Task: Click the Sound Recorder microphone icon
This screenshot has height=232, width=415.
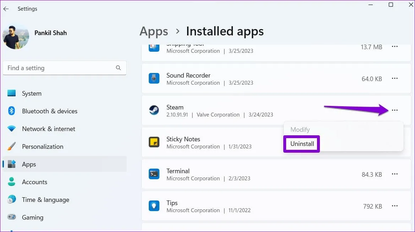Action: pos(154,79)
